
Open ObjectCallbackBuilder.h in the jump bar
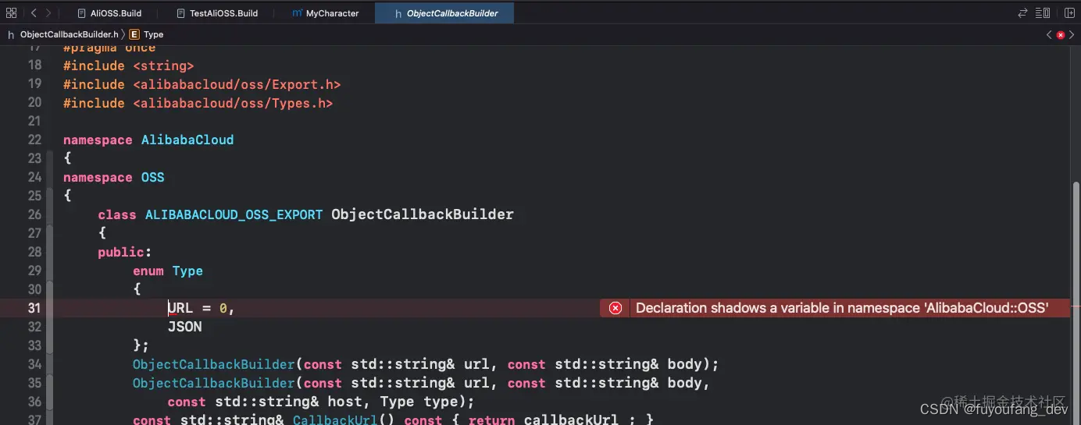[70, 34]
